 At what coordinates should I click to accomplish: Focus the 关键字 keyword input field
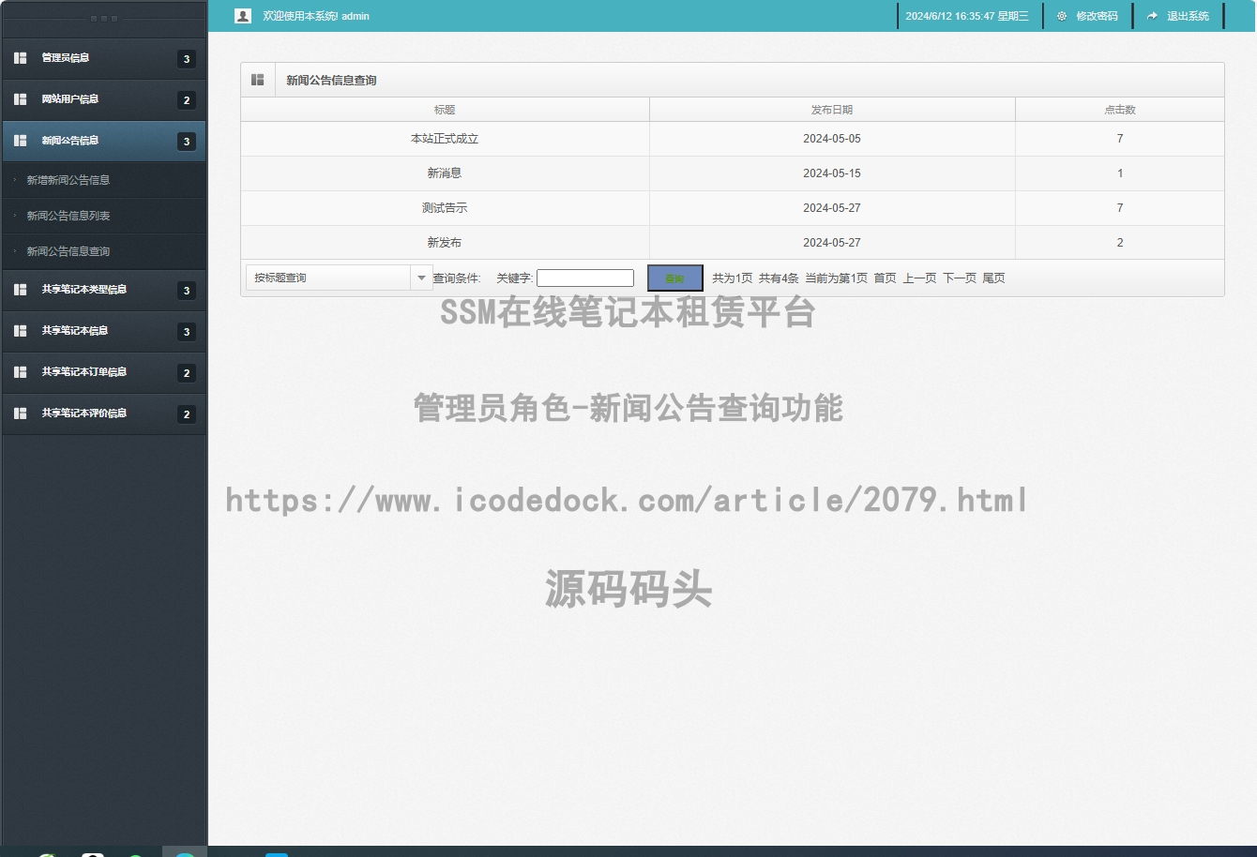point(585,278)
